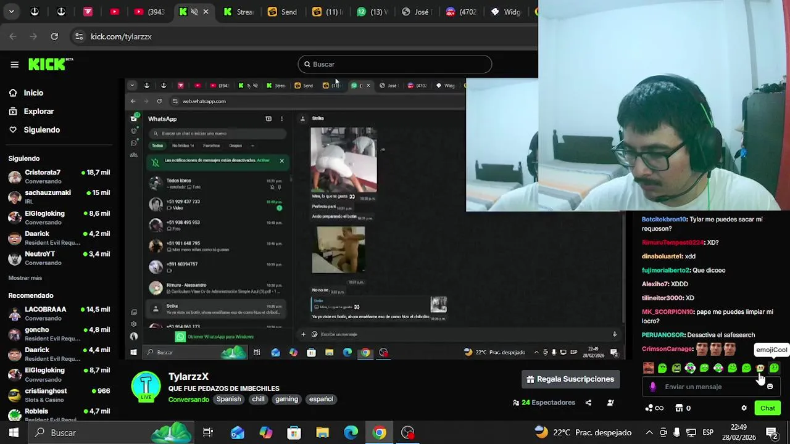Click the purple microphone icon in chat input

pyautogui.click(x=653, y=387)
